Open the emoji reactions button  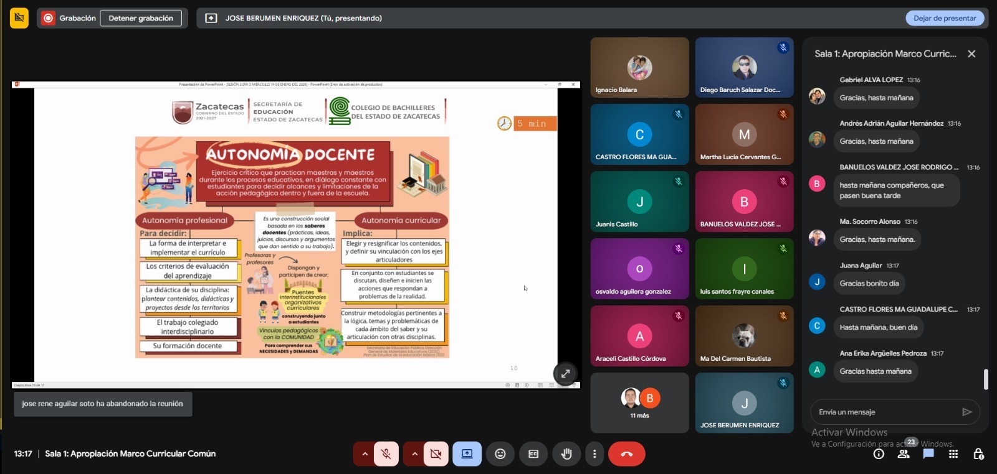pyautogui.click(x=500, y=454)
